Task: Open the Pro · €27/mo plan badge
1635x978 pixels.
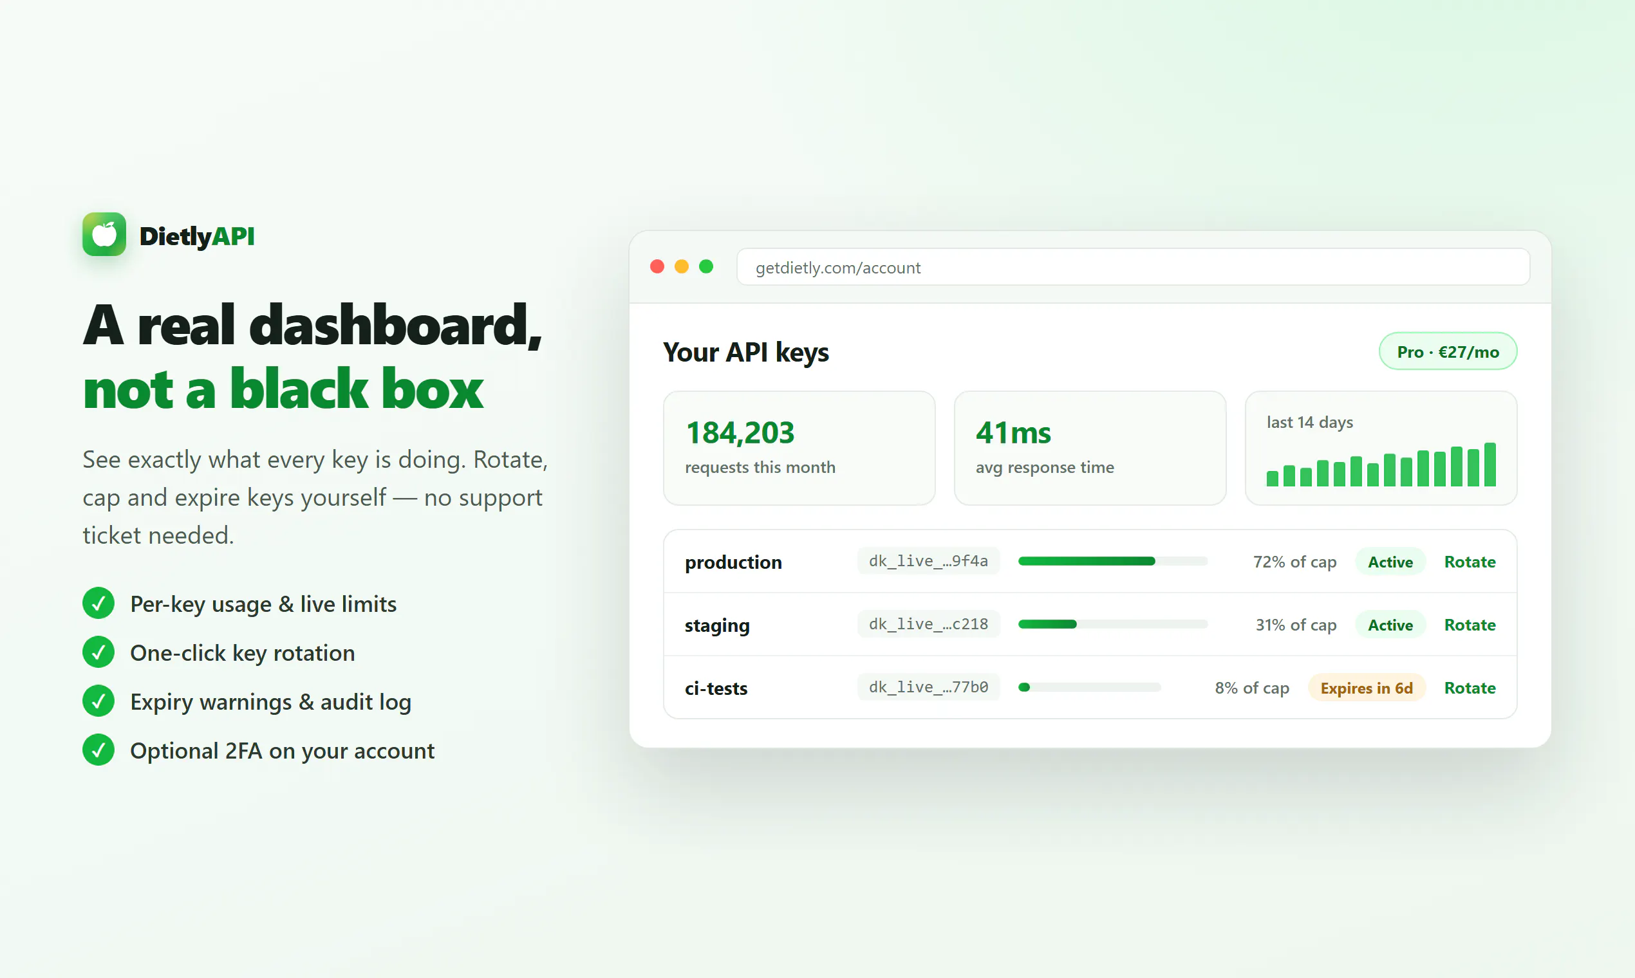Action: [1448, 351]
